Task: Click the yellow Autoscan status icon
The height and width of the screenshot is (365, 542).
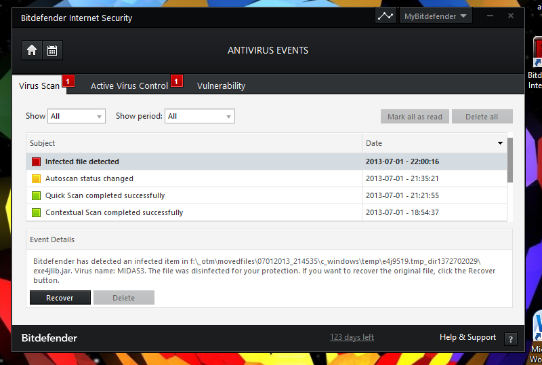Action: pos(37,179)
